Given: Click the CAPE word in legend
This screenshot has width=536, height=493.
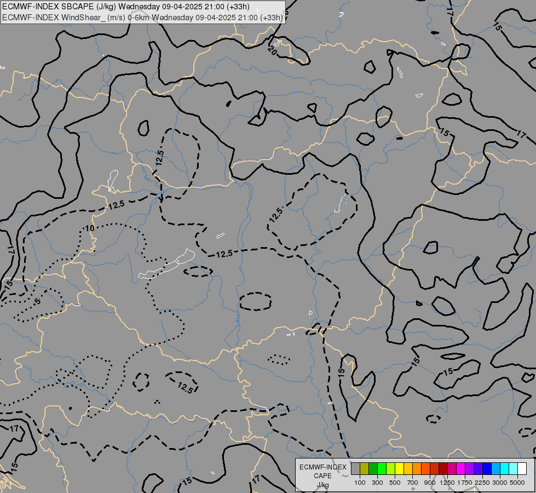Looking at the screenshot, I should pos(322,476).
